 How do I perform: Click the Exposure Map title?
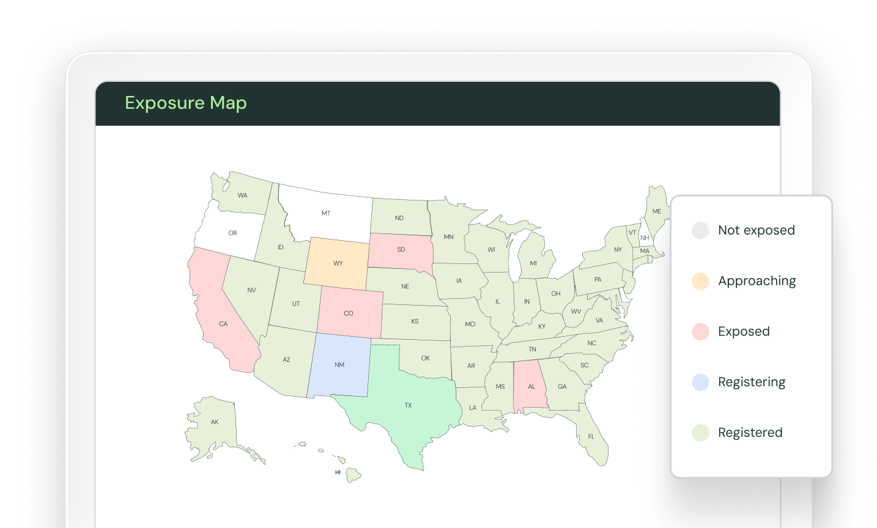coord(186,103)
